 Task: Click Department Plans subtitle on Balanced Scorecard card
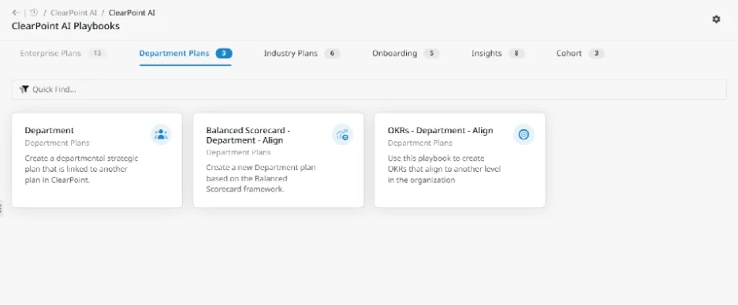pyautogui.click(x=238, y=153)
